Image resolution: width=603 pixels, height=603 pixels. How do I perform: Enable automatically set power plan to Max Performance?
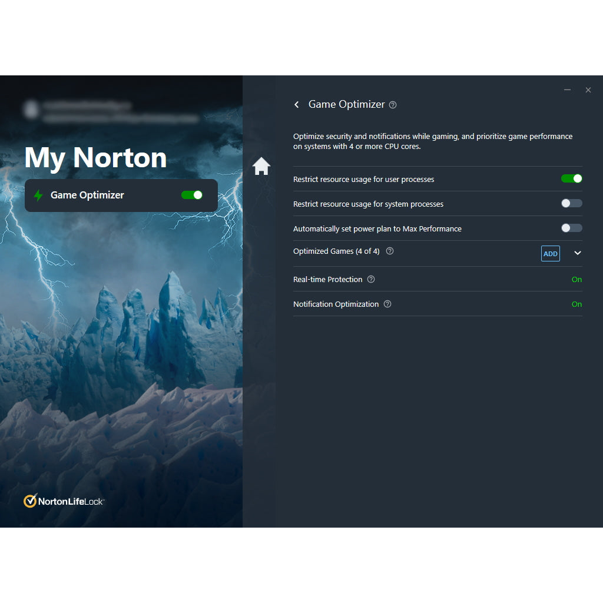[571, 228]
